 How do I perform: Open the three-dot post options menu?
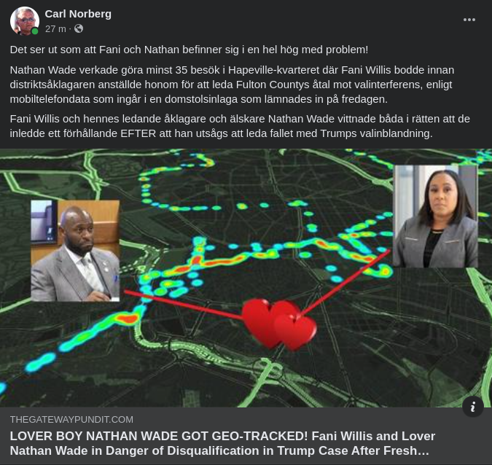tap(469, 20)
